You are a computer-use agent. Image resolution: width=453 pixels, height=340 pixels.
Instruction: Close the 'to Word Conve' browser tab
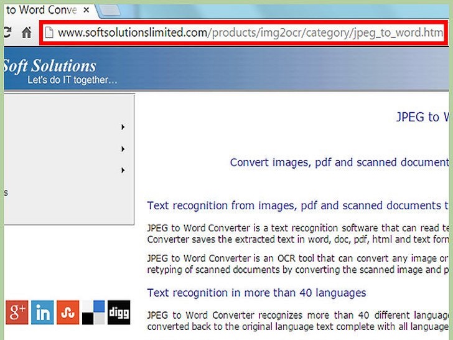[x=86, y=10]
